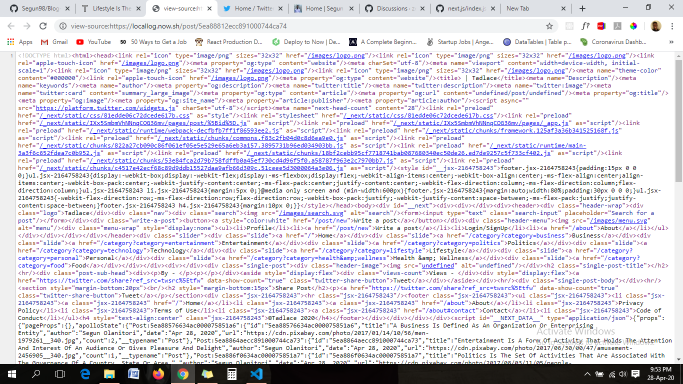
Task: Open File Explorer from the taskbar
Action: 109,373
